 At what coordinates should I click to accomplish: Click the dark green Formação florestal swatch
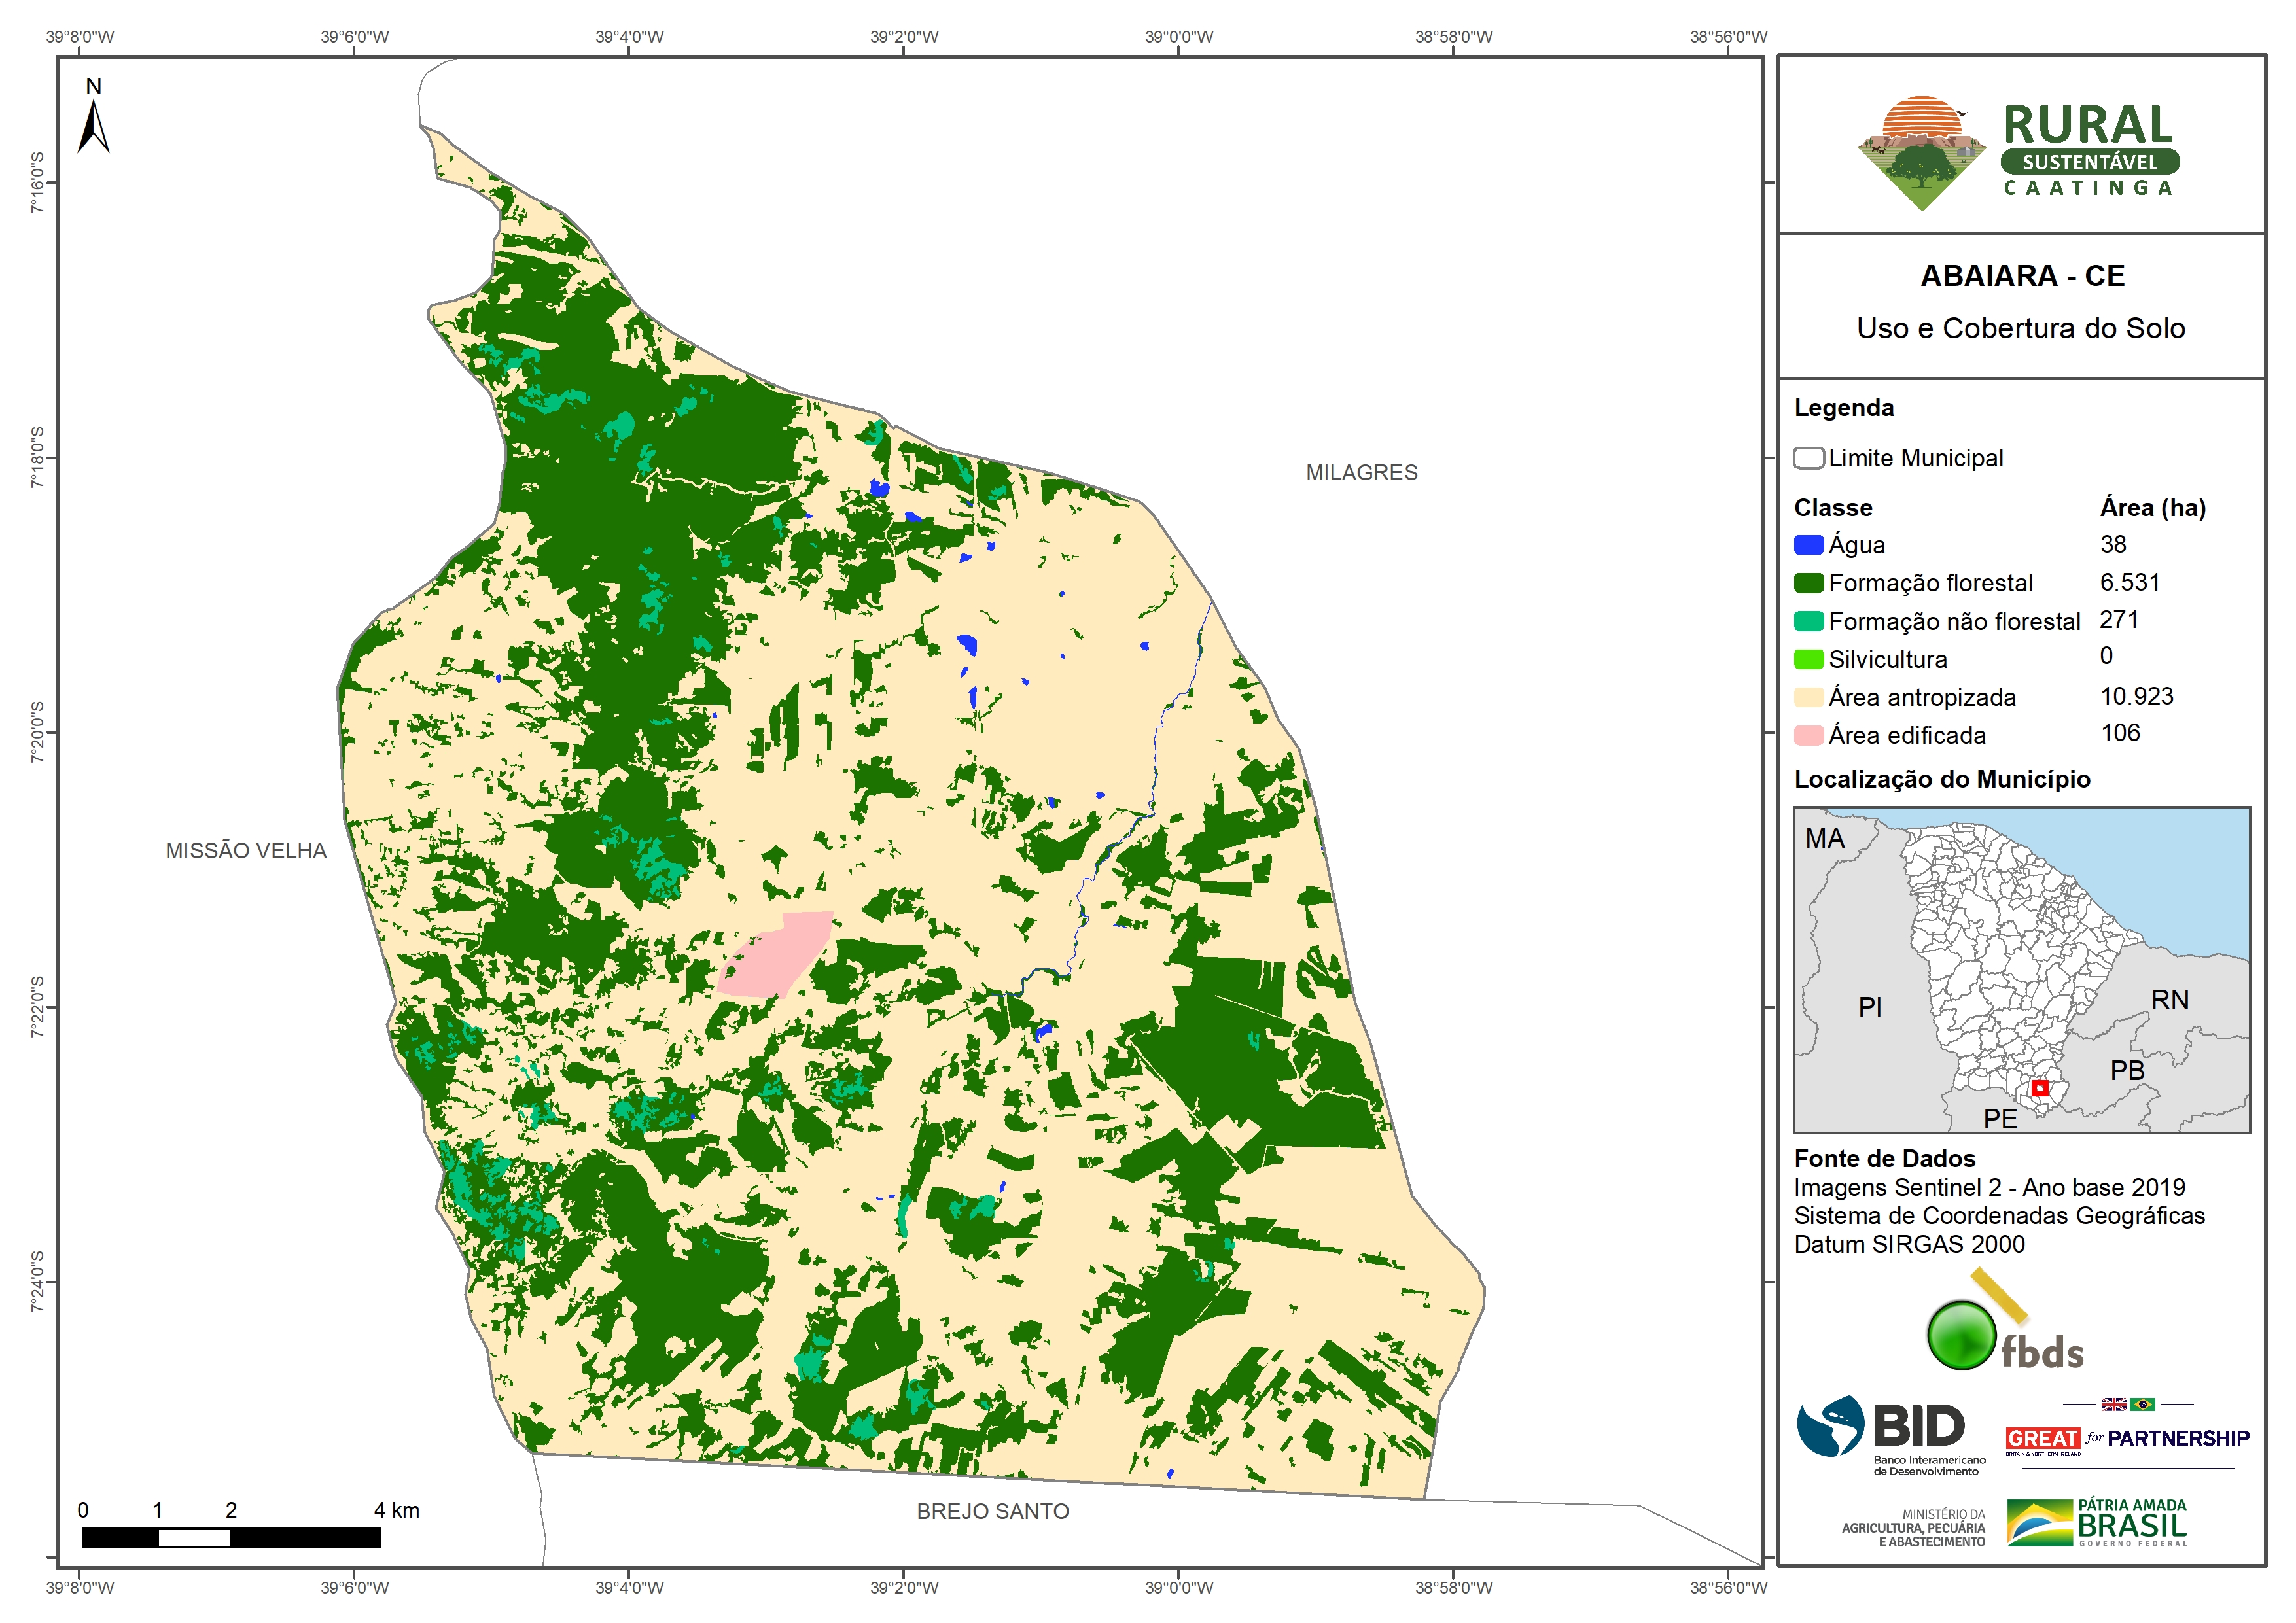click(1808, 583)
